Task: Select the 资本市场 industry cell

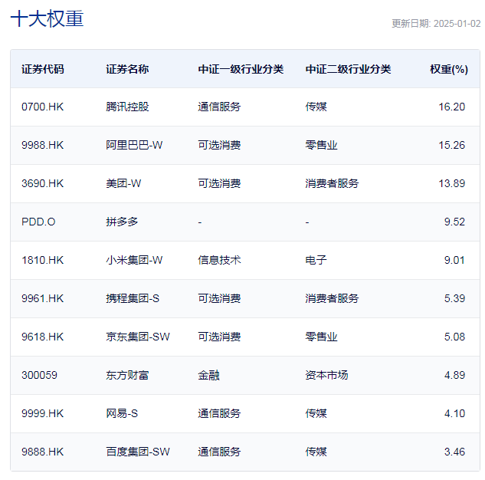Action: point(326,375)
